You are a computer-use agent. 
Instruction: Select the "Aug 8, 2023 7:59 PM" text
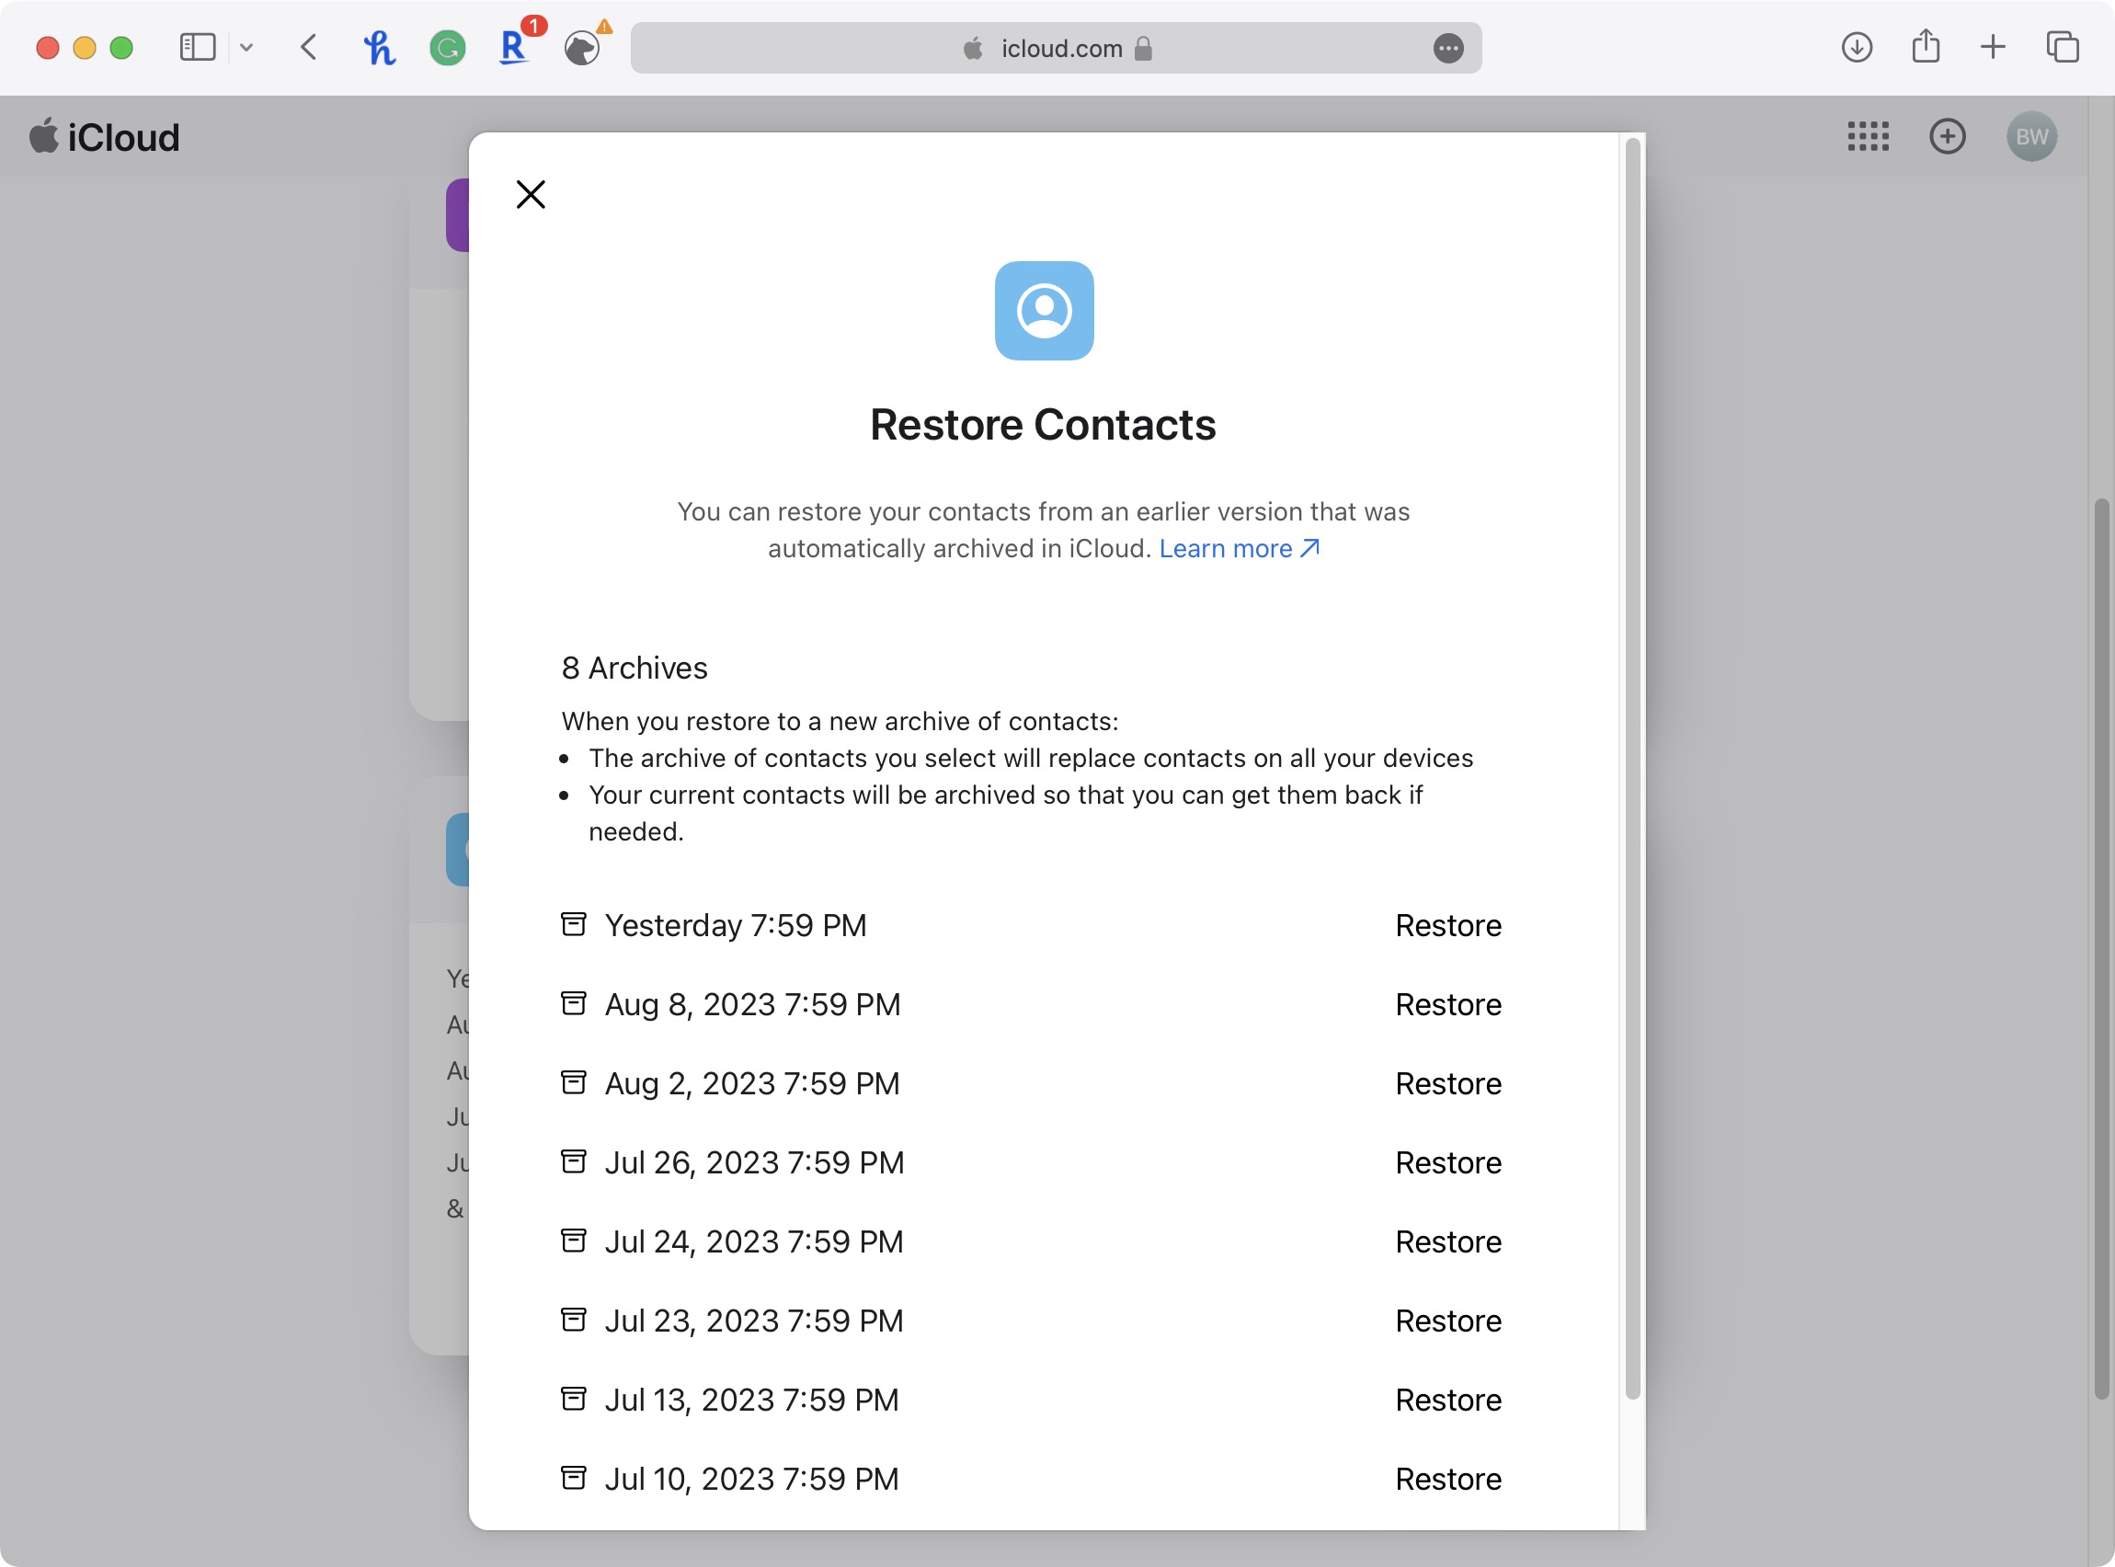pyautogui.click(x=752, y=1004)
